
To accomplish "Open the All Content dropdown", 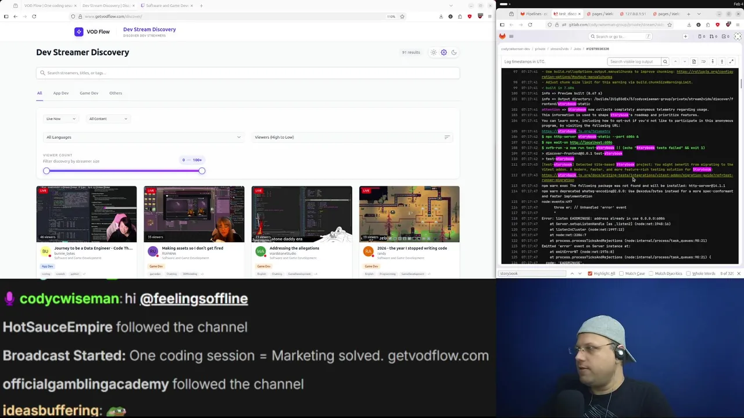I will click(108, 118).
